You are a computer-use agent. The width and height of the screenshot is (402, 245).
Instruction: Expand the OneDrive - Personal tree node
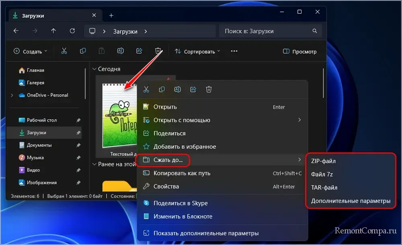click(x=12, y=95)
